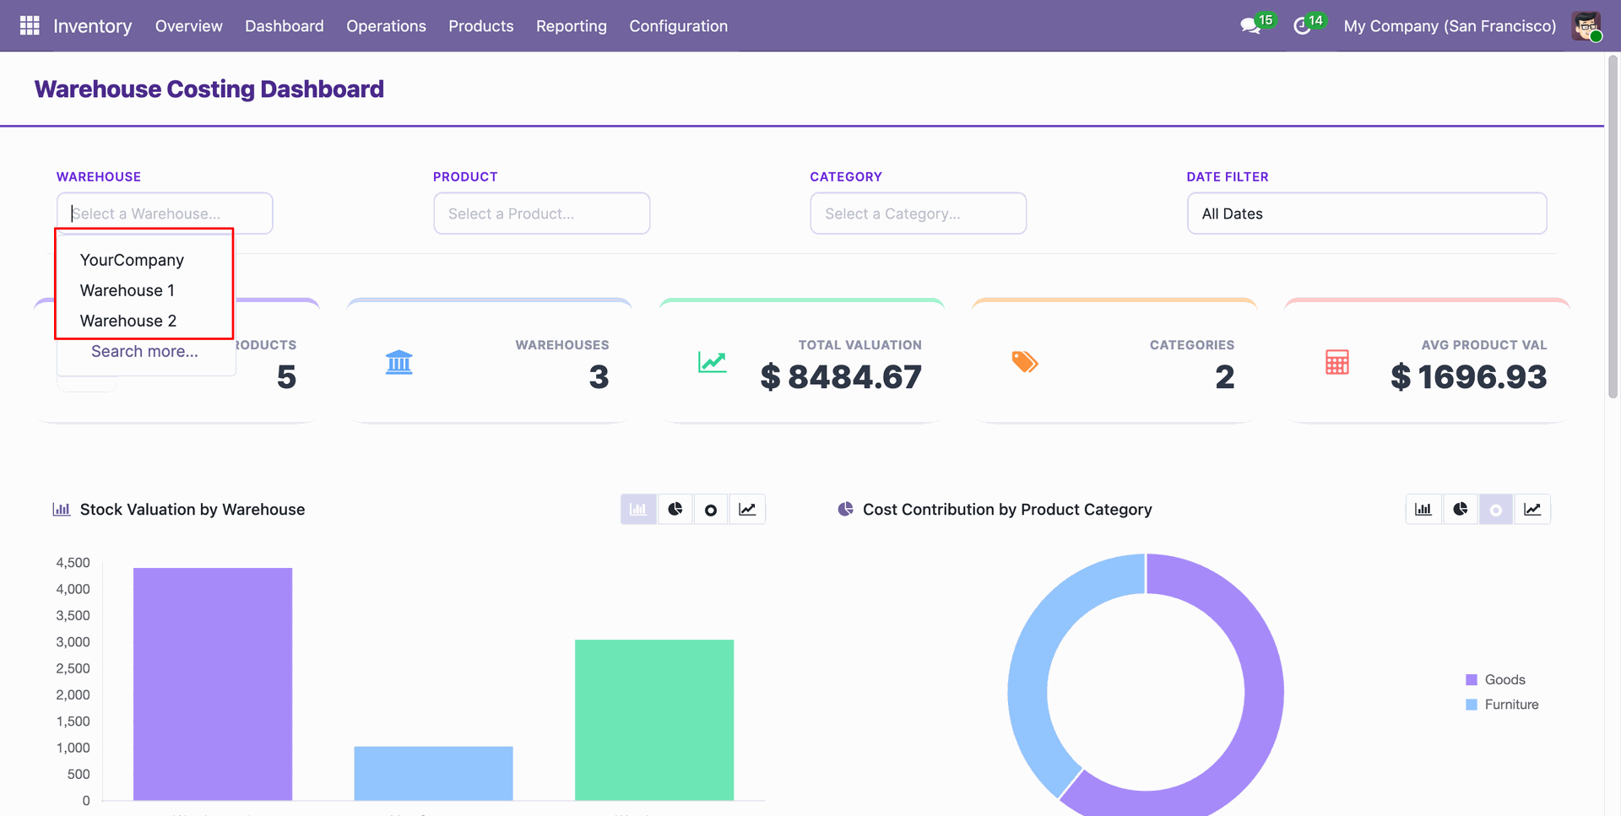Switch Cost Contribution chart to doughnut view

tap(1496, 510)
